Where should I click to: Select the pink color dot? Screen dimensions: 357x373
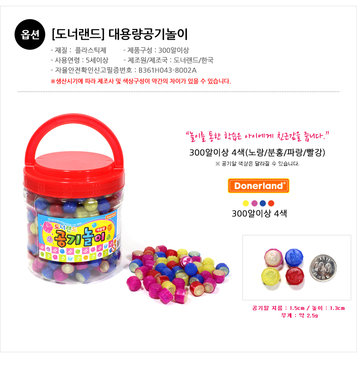(x=254, y=203)
